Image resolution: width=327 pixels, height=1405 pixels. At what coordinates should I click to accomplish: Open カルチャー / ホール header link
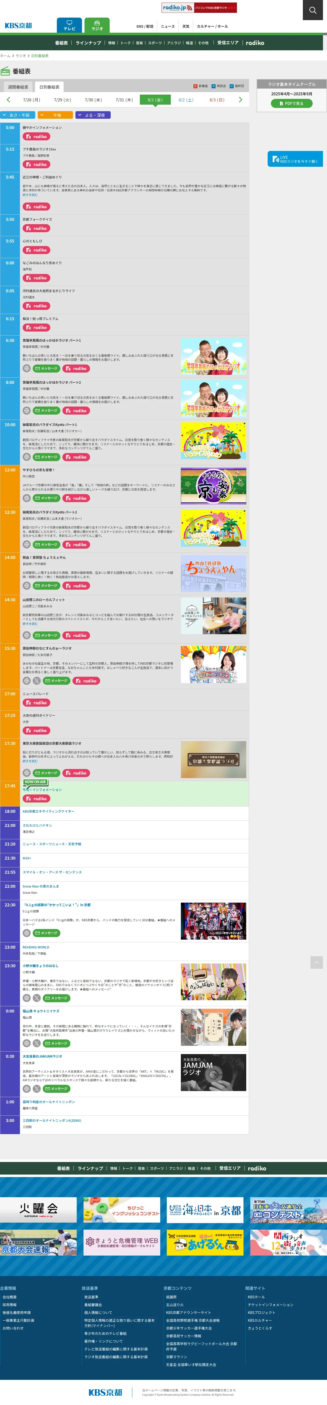point(213,26)
